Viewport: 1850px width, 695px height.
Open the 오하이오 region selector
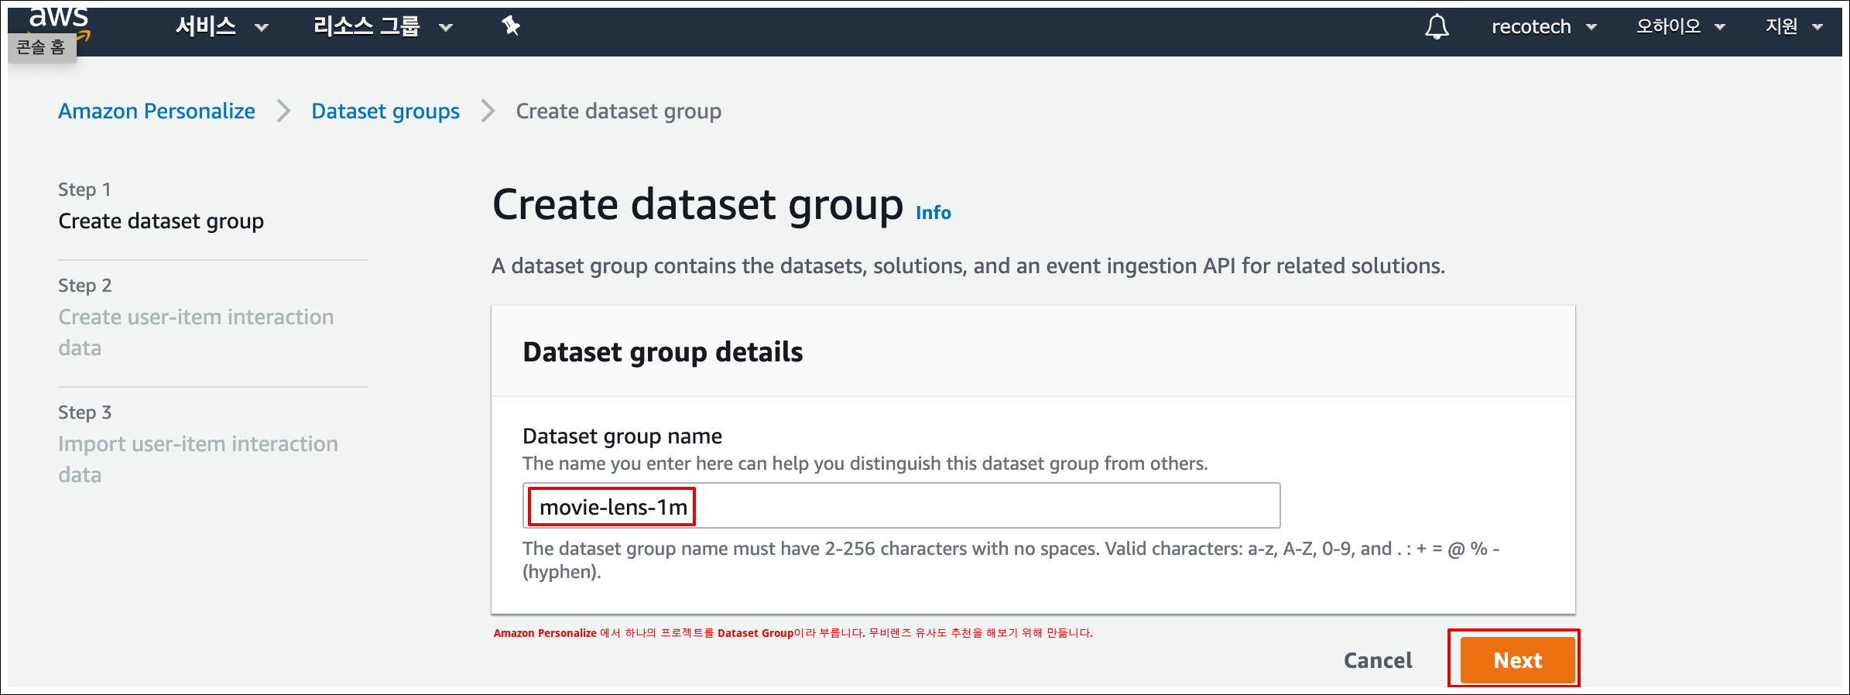(x=1680, y=27)
